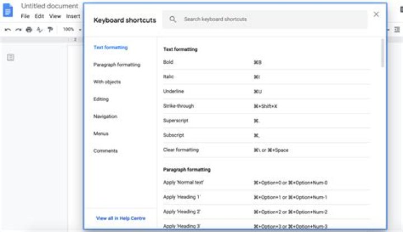Click the Redo arrow in toolbar
403x232 pixels.
point(17,30)
